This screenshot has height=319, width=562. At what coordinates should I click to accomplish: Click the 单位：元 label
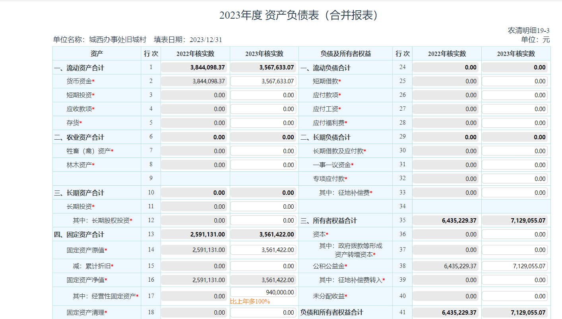pos(535,40)
